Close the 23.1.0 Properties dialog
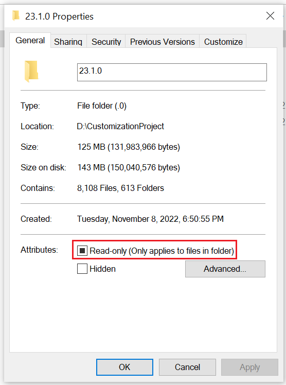 (270, 16)
